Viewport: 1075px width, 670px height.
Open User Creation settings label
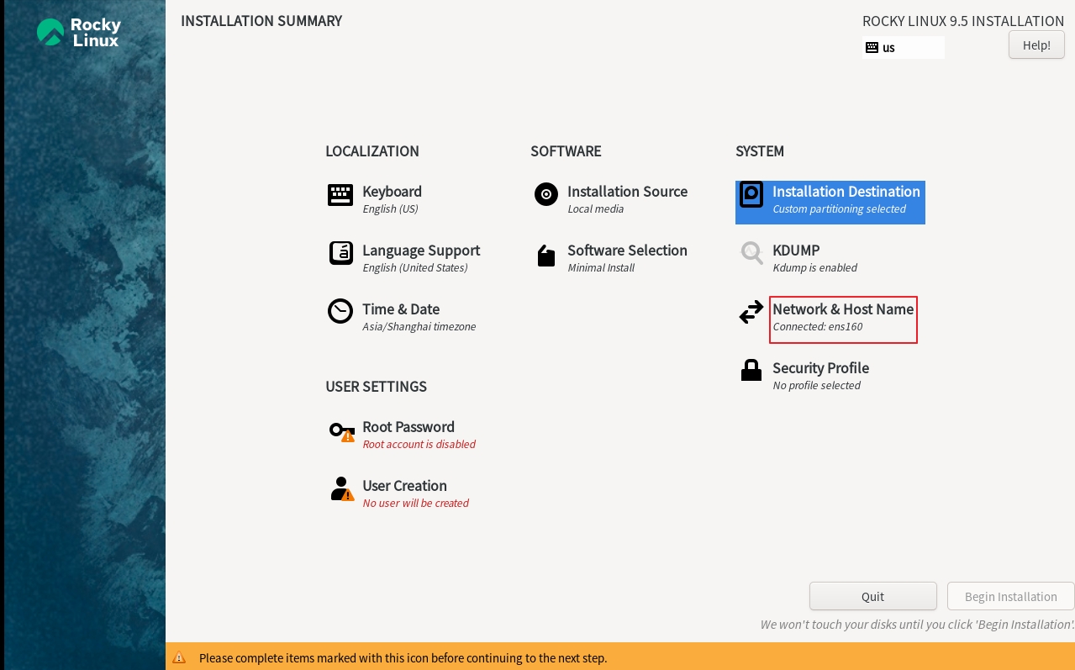click(x=404, y=486)
